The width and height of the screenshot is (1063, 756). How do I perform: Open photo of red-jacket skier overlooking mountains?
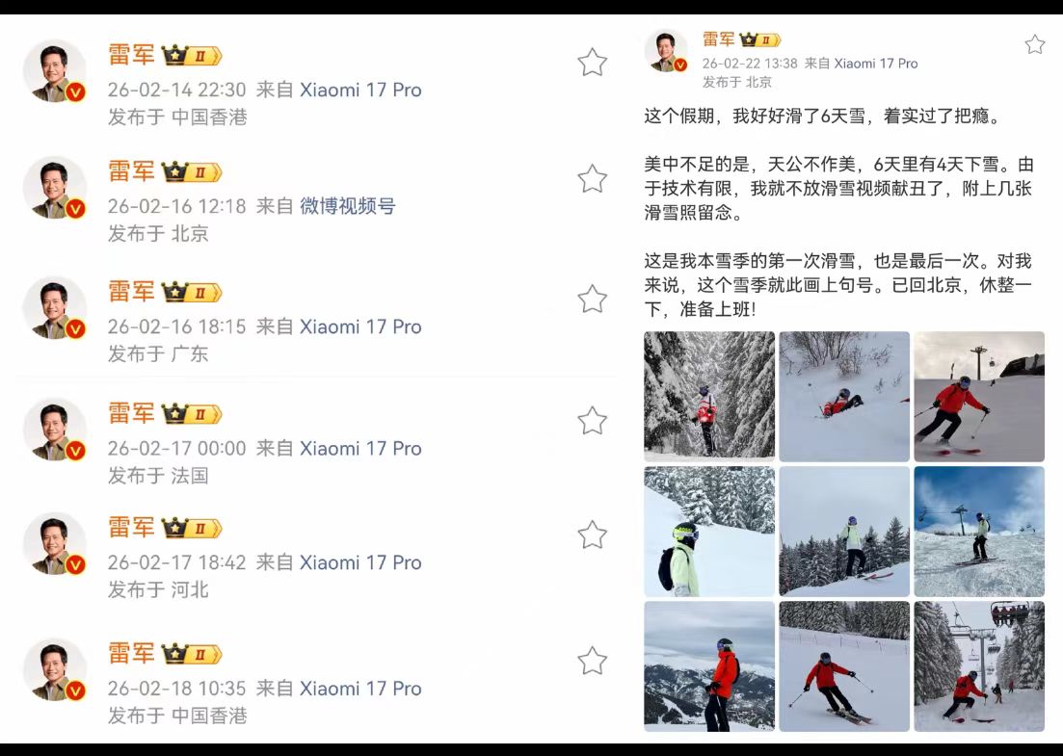pyautogui.click(x=709, y=665)
